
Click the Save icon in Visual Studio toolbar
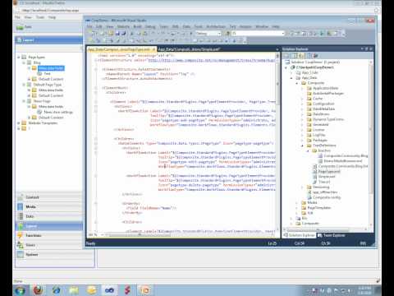click(117, 34)
